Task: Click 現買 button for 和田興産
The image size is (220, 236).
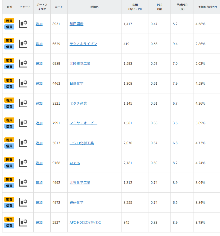Action: click(x=9, y=21)
